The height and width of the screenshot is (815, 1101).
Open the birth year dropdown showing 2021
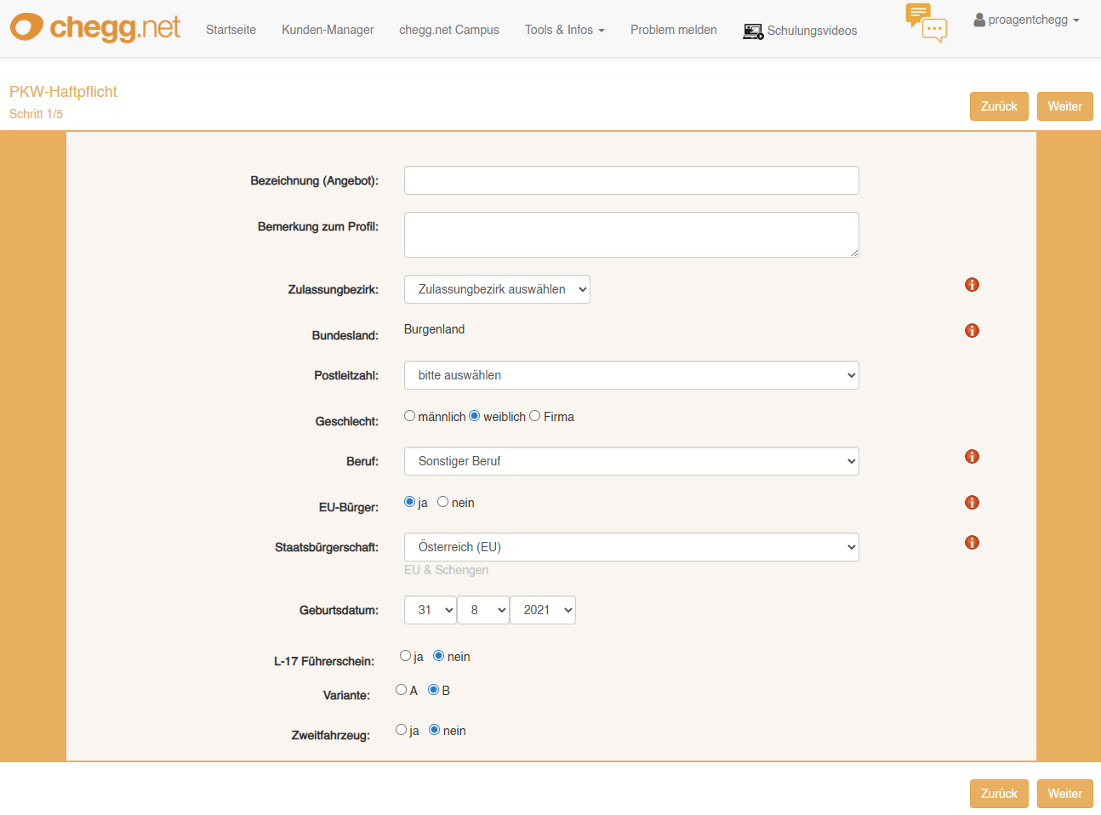[x=543, y=610]
